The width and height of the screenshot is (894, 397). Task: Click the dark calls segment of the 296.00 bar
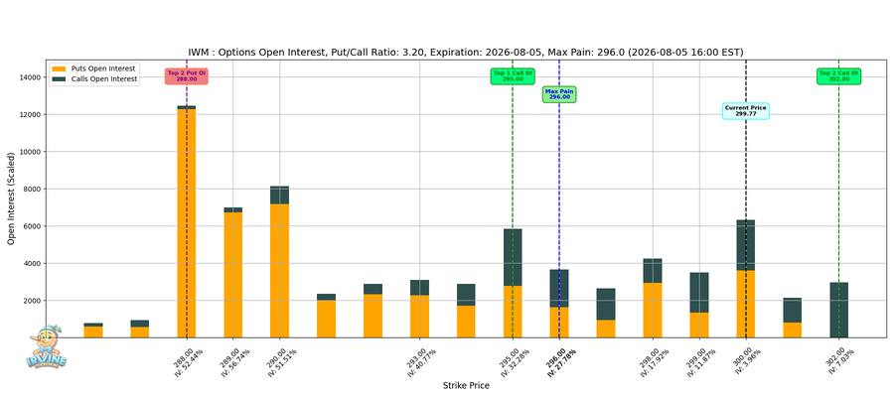pyautogui.click(x=559, y=289)
